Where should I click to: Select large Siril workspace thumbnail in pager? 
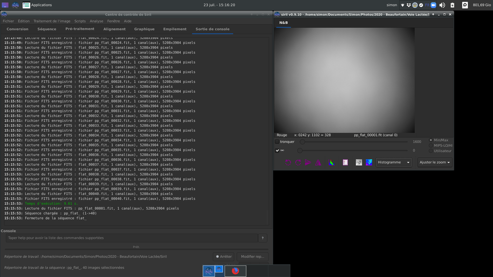pyautogui.click(x=209, y=271)
